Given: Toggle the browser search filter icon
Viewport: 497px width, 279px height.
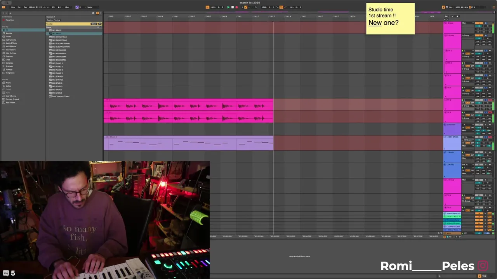Looking at the screenshot, I should tap(97, 13).
